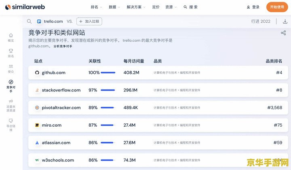This screenshot has height=170, width=291.
Task: Click the 296.1M visits value
Action: point(131,90)
